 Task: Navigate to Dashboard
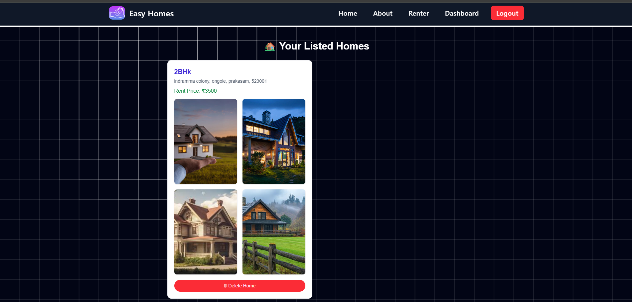tap(462, 13)
